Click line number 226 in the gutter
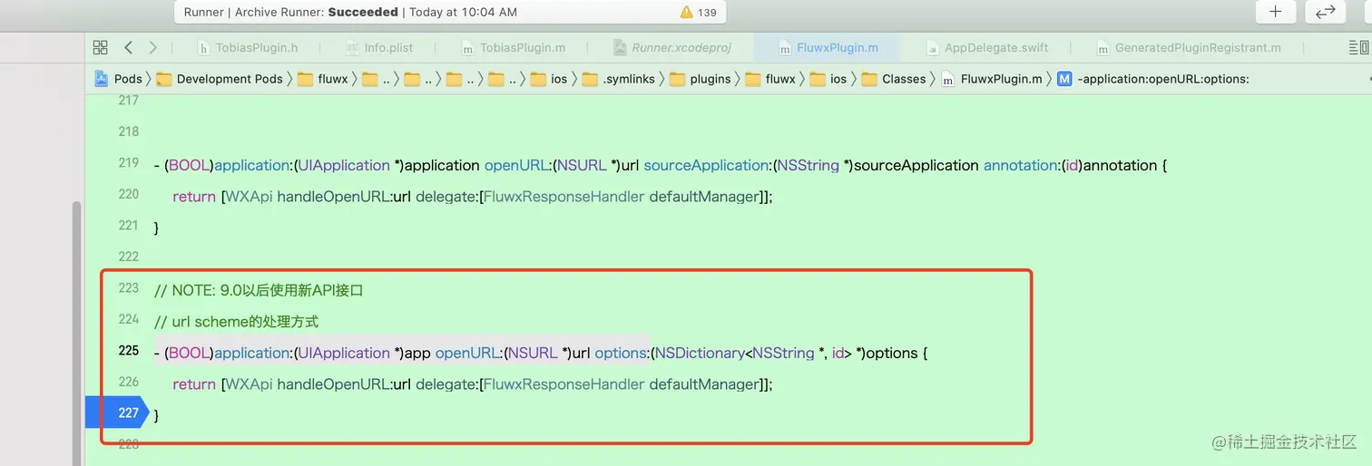1372x466 pixels. 129,382
